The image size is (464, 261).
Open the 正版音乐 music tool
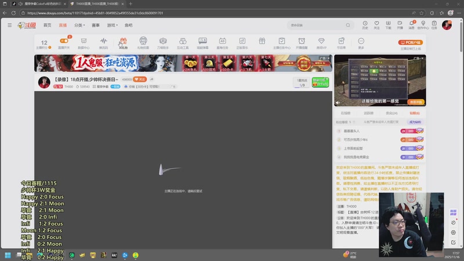click(242, 43)
